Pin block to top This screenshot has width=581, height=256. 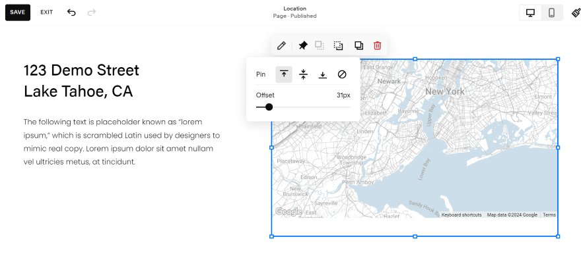284,74
